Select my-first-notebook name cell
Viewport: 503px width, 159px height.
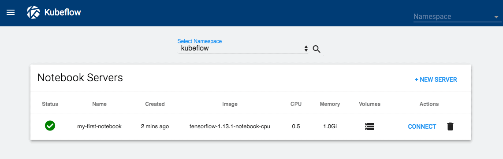100,126
